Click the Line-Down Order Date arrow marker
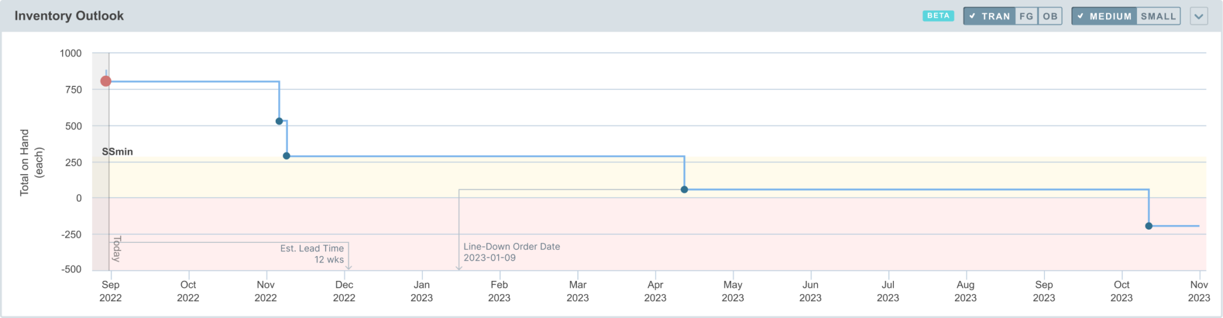Image resolution: width=1223 pixels, height=318 pixels. pyautogui.click(x=459, y=268)
